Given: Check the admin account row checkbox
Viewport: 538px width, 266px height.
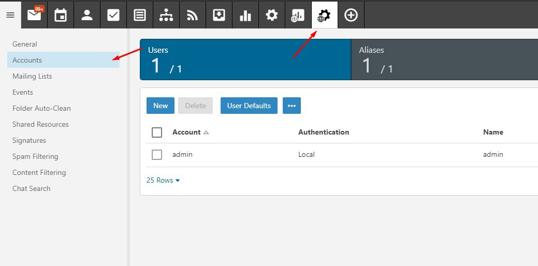Looking at the screenshot, I should 157,155.
